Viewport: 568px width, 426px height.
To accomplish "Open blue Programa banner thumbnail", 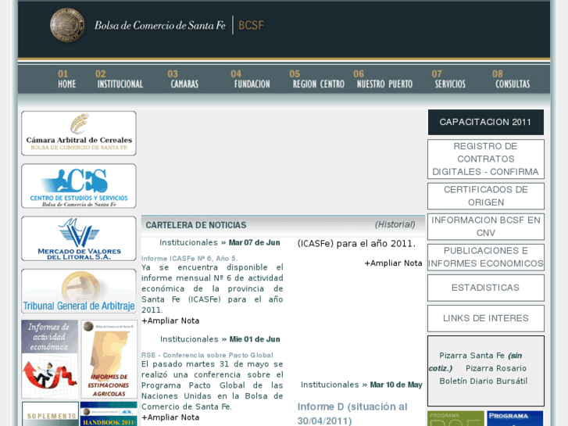I will [515, 418].
